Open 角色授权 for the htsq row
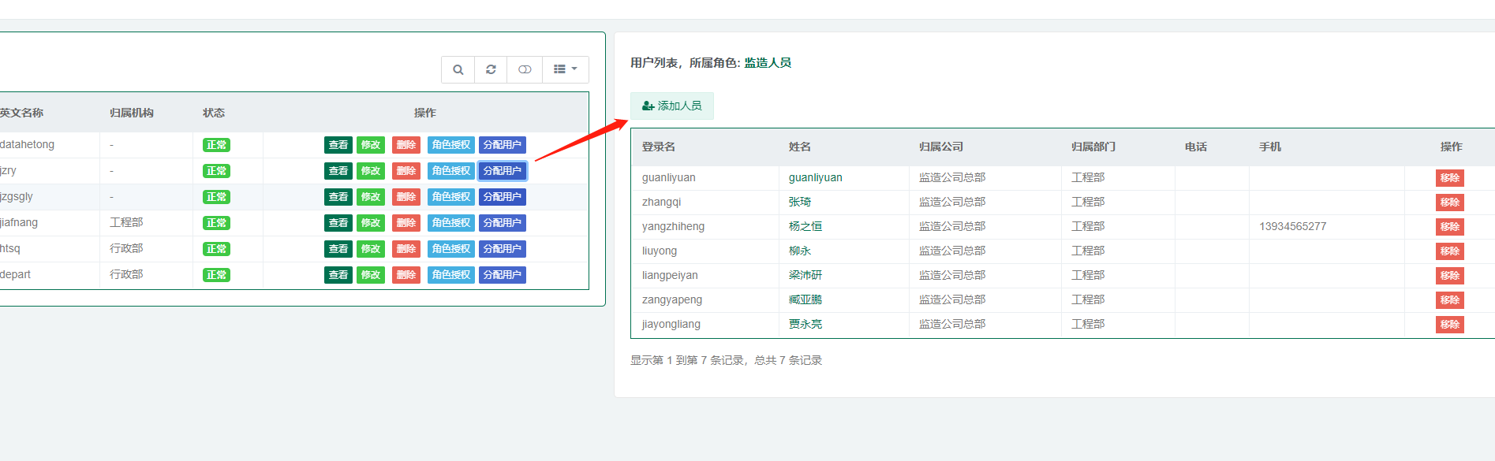This screenshot has width=1495, height=461. tap(451, 249)
